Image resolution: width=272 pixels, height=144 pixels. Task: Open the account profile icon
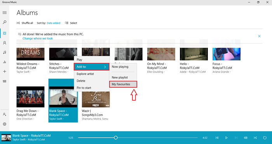5,115
